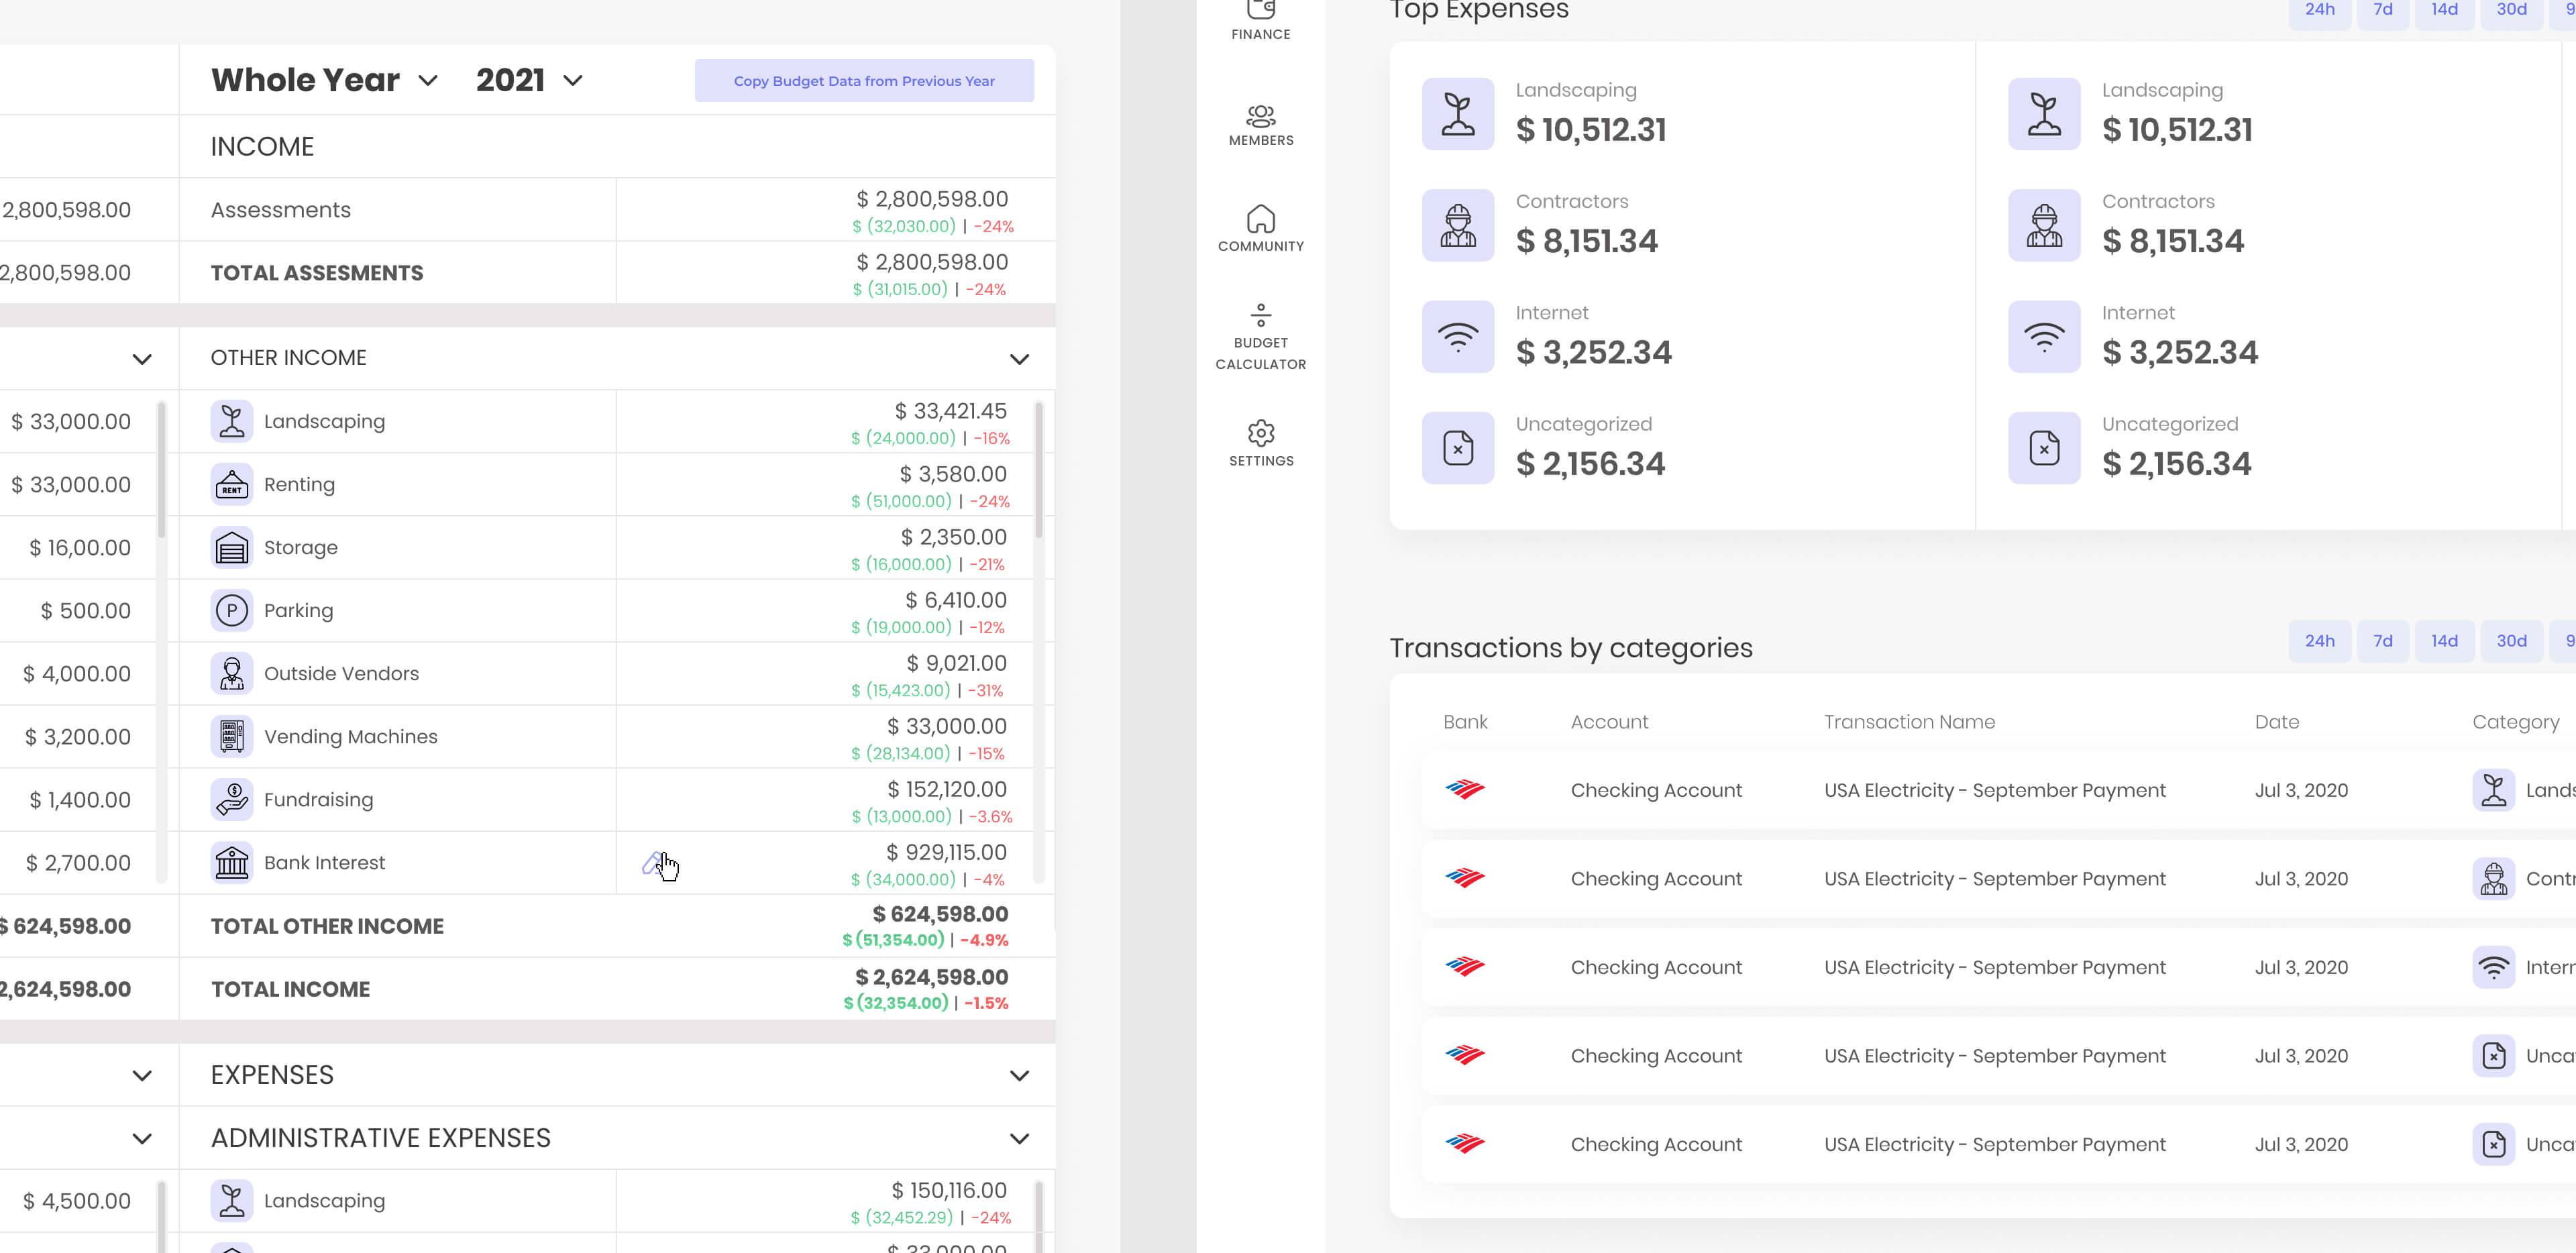Select 7d tab in Transactions by categories
Viewport: 2576px width, 1253px height.
[x=2382, y=641]
